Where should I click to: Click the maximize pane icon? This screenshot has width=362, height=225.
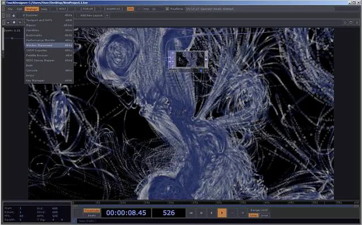351,23
